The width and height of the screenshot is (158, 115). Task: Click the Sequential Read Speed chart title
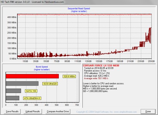79,8
